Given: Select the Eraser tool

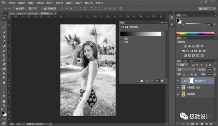Looking at the screenshot, I should [x=4, y=64].
